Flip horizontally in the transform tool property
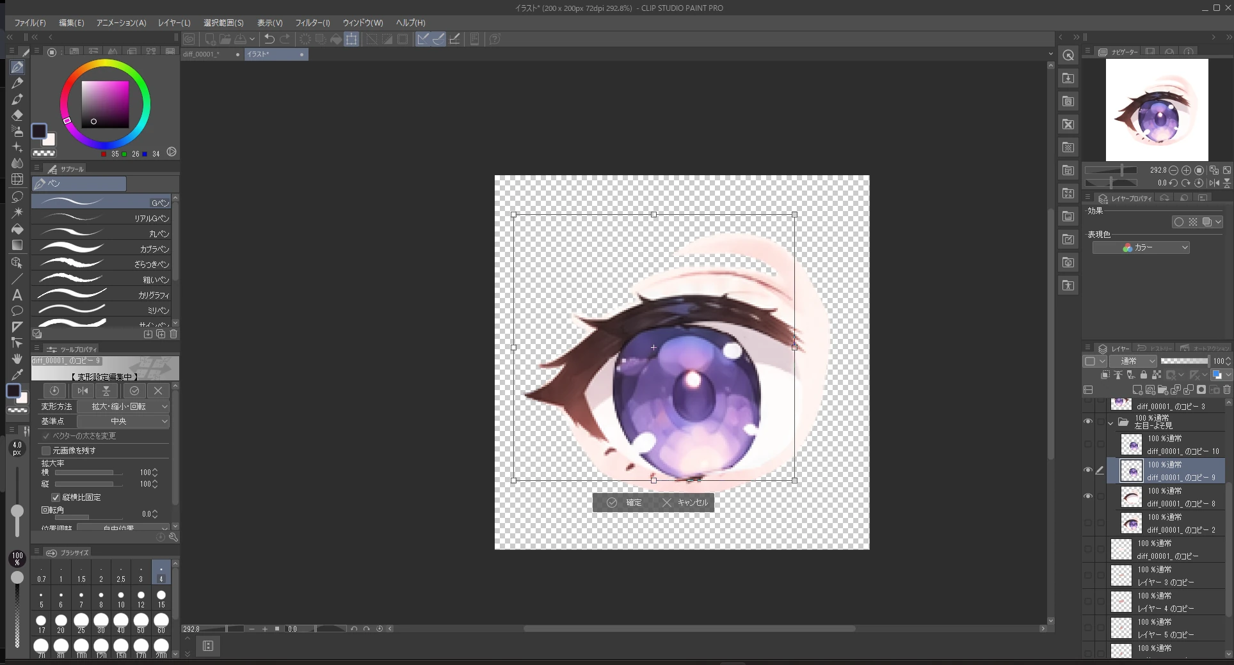 click(x=83, y=391)
